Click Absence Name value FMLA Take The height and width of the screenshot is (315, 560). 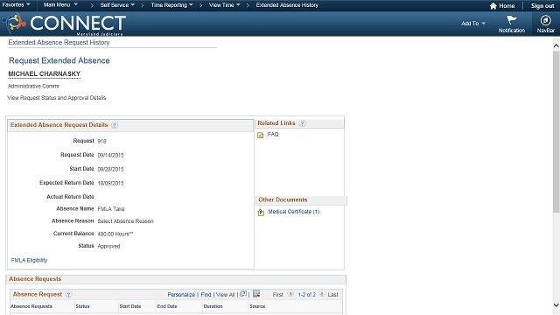pos(111,208)
